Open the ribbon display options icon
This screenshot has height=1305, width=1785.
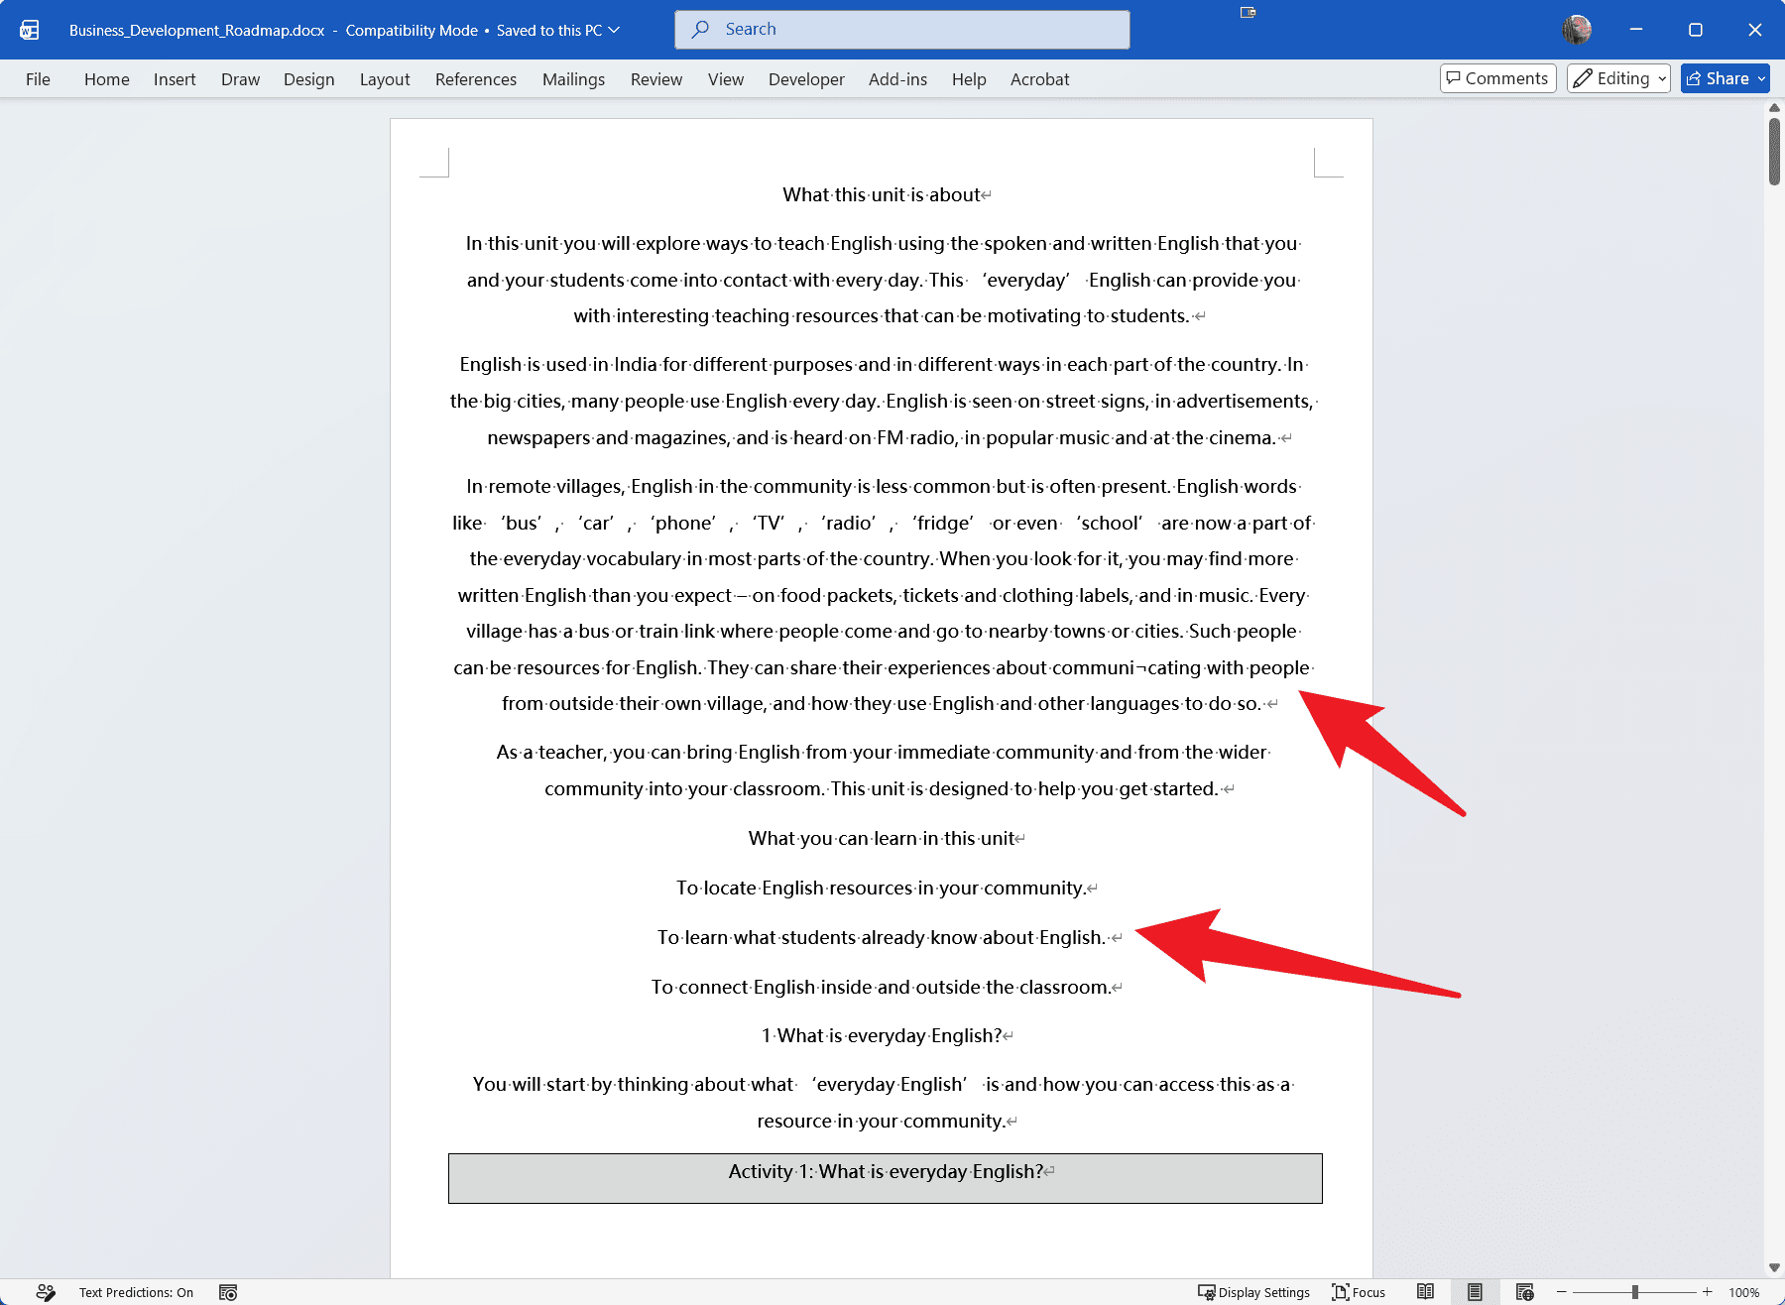tap(1248, 12)
